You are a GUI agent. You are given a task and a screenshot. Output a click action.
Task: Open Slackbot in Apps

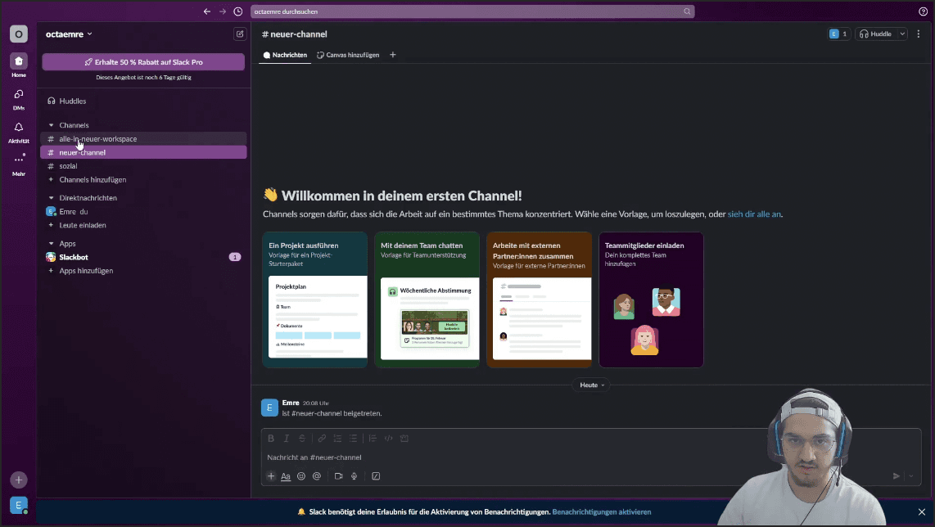click(x=143, y=257)
